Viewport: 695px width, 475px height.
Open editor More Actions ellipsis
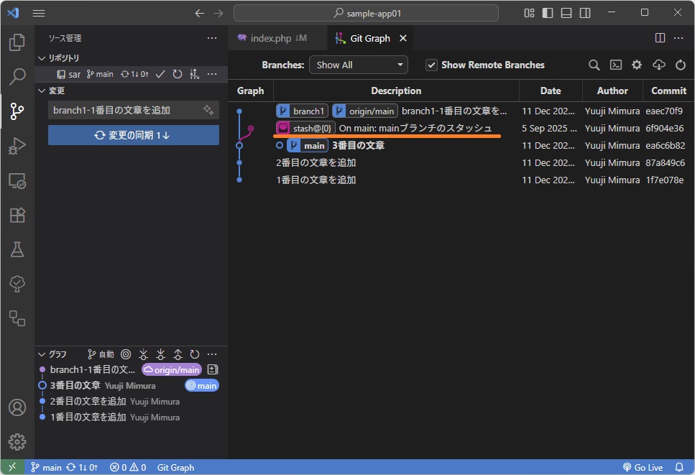(678, 38)
